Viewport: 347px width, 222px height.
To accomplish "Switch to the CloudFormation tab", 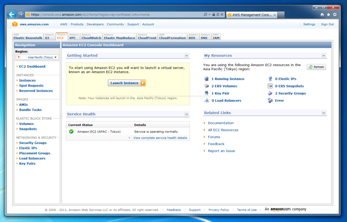I will click(172, 37).
